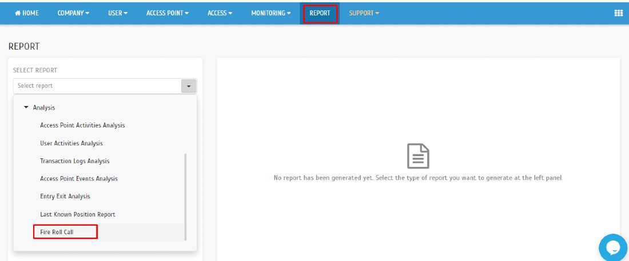The width and height of the screenshot is (629, 261).
Task: Select Transaction Logs Analysis
Action: click(74, 161)
